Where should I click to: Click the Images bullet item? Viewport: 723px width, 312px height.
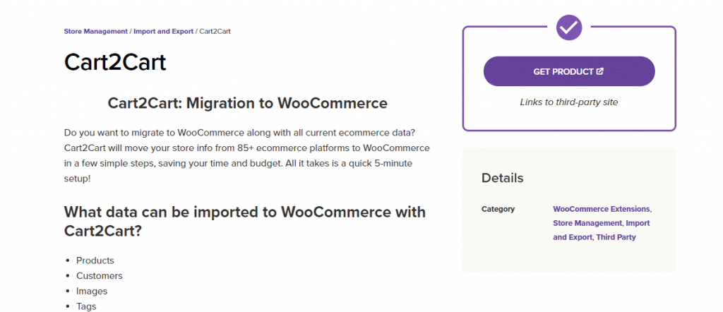[92, 291]
